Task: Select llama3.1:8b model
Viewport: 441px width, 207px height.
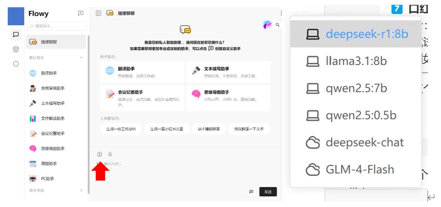Action: pos(356,61)
